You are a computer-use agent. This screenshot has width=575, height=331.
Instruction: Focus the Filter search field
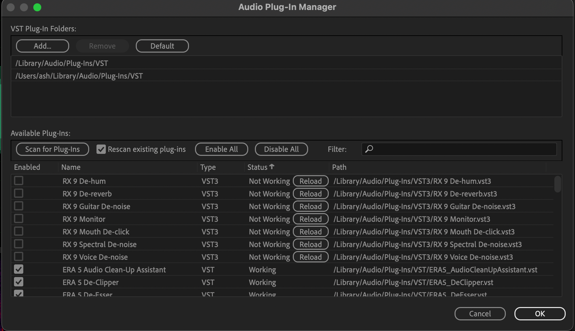pos(459,149)
